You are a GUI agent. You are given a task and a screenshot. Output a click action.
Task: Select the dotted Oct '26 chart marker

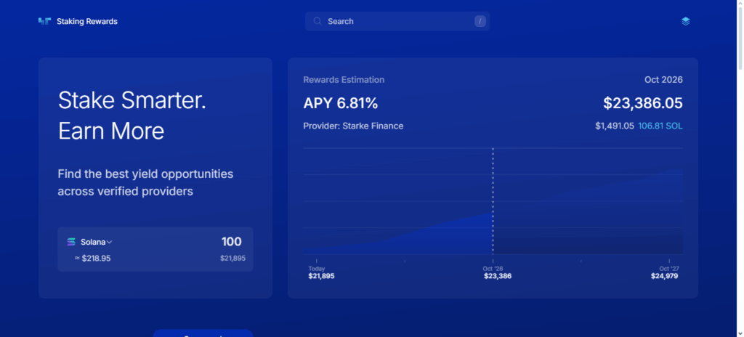(x=493, y=203)
